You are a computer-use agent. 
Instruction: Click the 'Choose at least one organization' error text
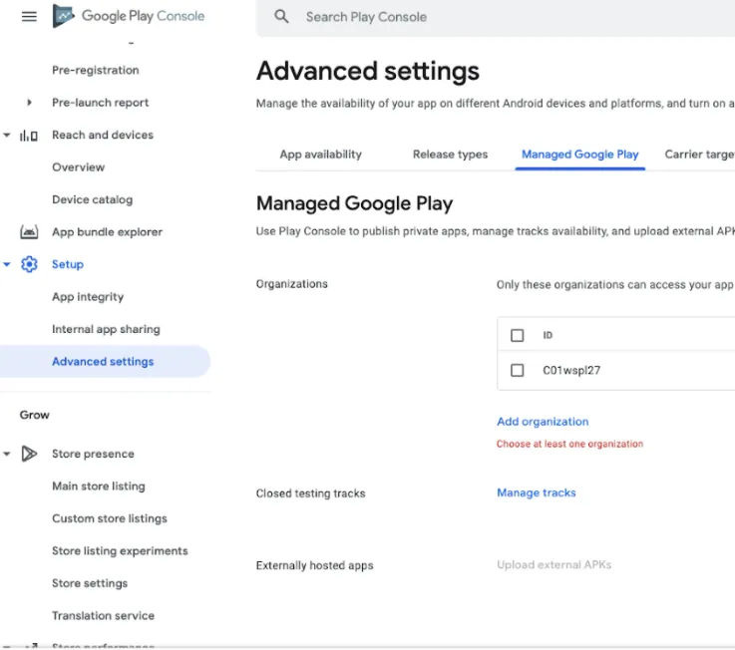tap(569, 444)
